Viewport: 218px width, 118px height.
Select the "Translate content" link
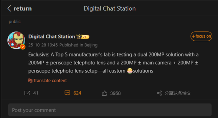click(50, 81)
